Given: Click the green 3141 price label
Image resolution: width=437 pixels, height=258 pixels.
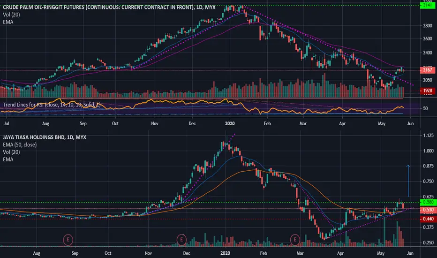Looking at the screenshot, I should coord(428,5).
